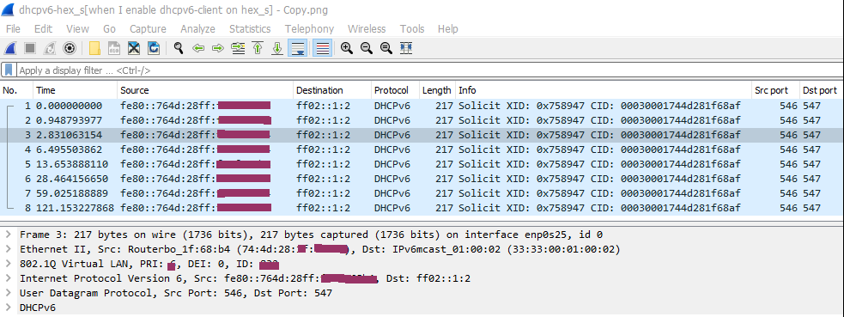Image resolution: width=844 pixels, height=317 pixels.
Task: Select packet 6 at time 28.464156650
Action: pyautogui.click(x=421, y=178)
